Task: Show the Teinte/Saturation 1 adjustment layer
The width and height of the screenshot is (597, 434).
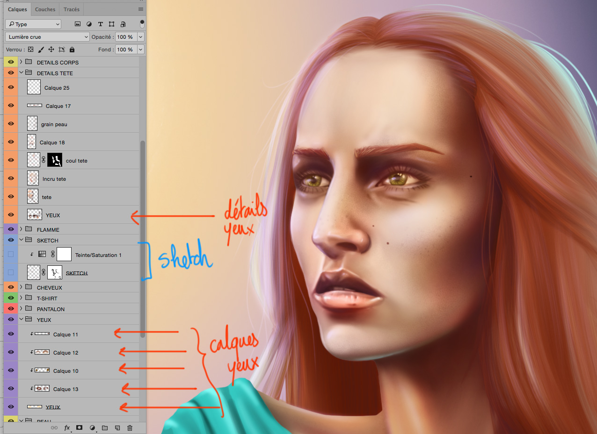Action: click(11, 255)
